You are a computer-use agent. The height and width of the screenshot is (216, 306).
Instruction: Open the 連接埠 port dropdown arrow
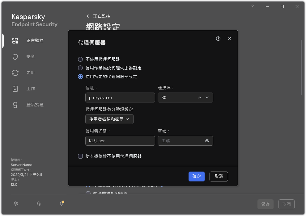pos(207,98)
